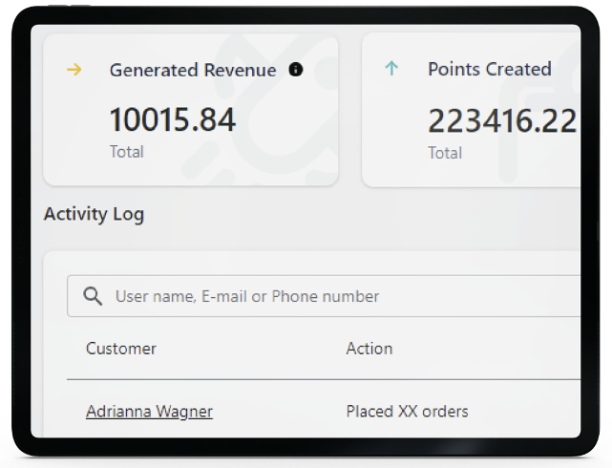The image size is (612, 468).
Task: Click the teal up arrow beside Points Created
Action: point(391,70)
